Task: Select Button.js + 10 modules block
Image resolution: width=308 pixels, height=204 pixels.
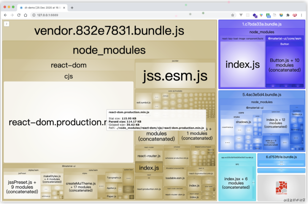Action: [285, 65]
